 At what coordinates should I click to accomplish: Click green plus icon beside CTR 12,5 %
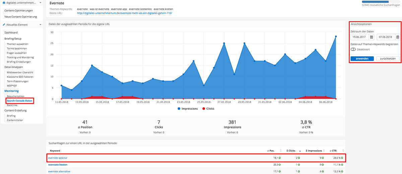[342, 171]
